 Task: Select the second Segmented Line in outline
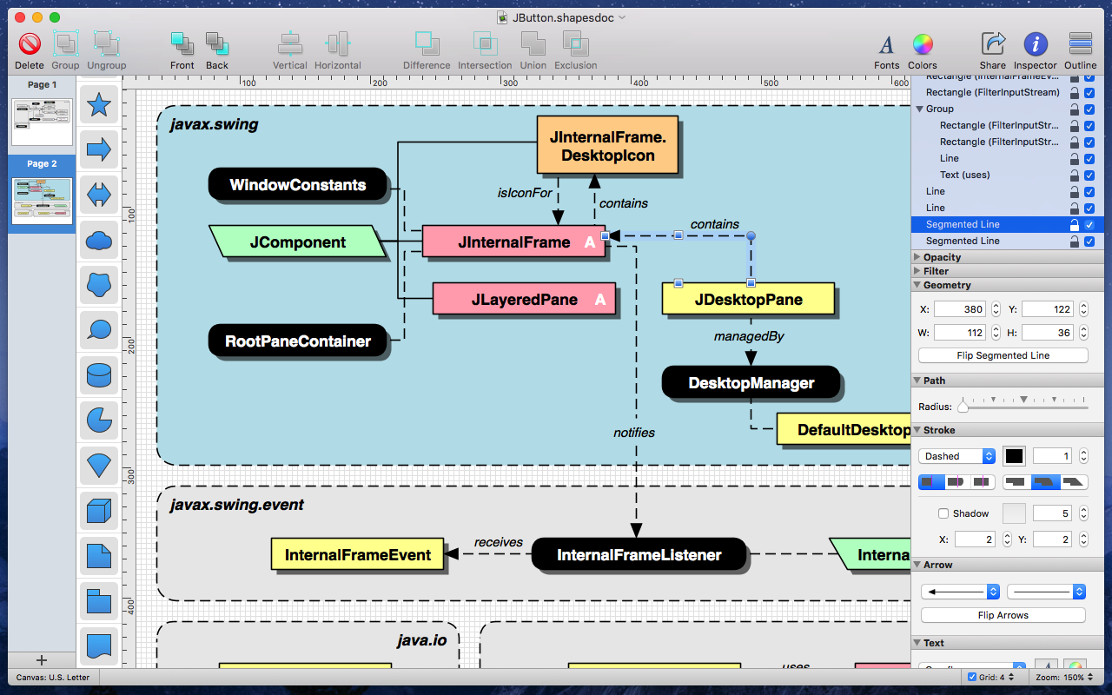[963, 241]
